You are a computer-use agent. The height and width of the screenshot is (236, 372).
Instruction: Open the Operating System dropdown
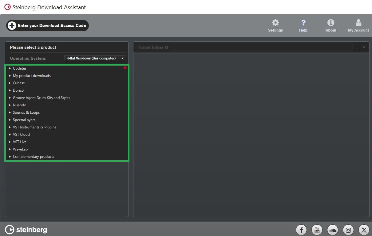pos(95,58)
